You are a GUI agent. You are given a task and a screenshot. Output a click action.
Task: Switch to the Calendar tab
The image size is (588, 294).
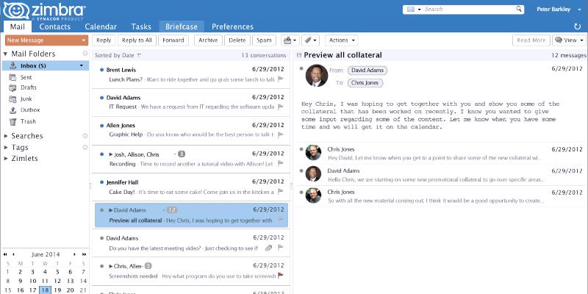point(101,26)
